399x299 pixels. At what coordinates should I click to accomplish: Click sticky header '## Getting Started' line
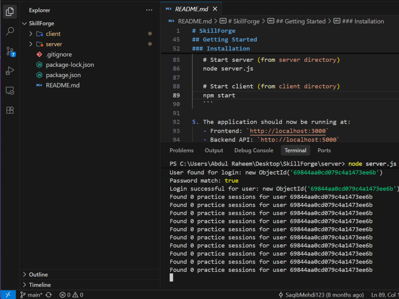(224, 39)
